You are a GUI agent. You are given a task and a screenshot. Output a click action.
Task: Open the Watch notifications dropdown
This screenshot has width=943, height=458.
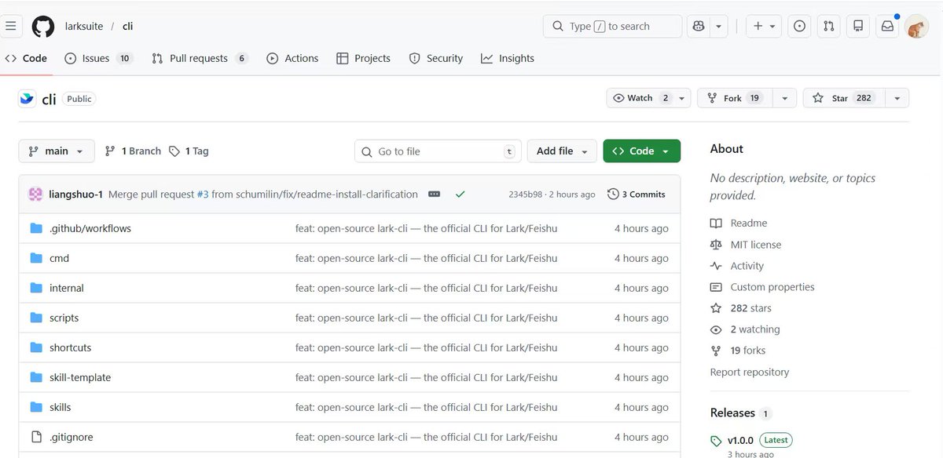(648, 98)
